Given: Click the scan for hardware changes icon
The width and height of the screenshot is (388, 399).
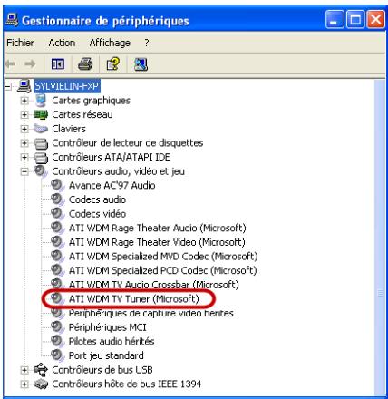Looking at the screenshot, I should pos(141,64).
